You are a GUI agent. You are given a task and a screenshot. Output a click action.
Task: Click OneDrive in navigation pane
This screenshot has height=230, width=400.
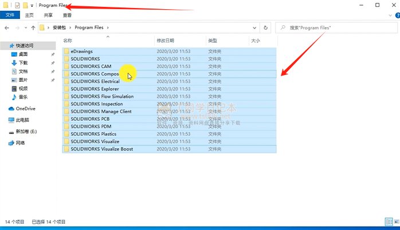[25, 108]
